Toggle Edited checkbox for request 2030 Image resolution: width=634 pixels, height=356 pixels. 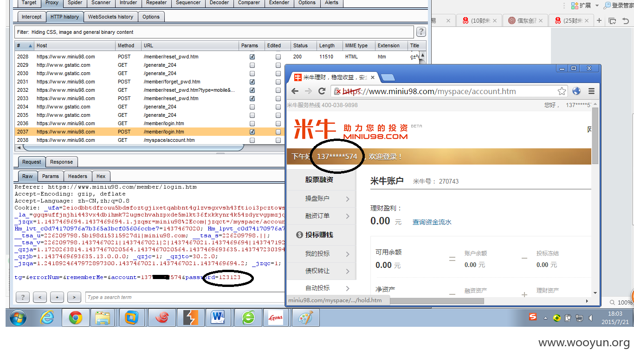(x=278, y=73)
